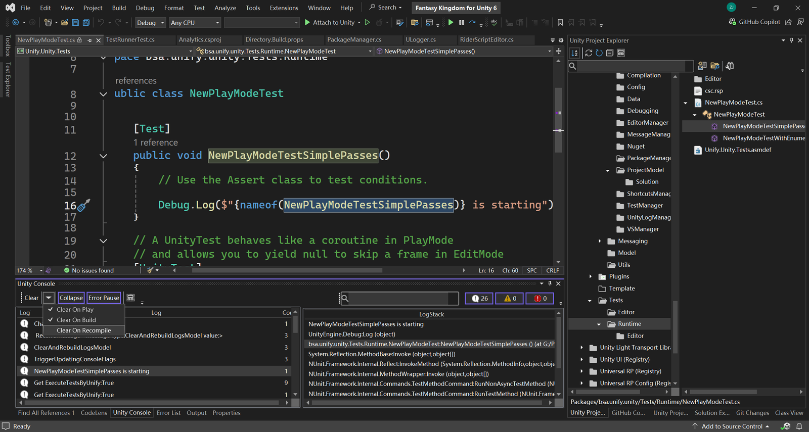Viewport: 809px width, 432px height.
Task: Toggle the Clear On Build option
Action: [76, 320]
